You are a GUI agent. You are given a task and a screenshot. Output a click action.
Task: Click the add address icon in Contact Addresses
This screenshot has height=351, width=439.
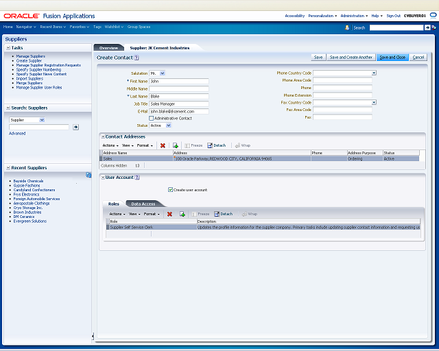coord(176,145)
